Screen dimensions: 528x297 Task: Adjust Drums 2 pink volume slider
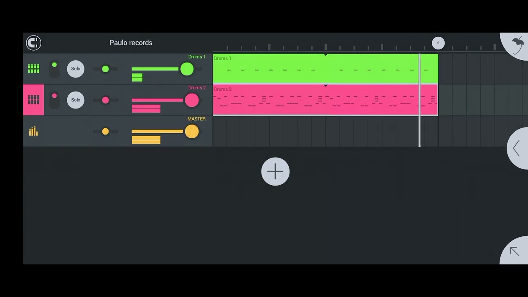point(191,100)
